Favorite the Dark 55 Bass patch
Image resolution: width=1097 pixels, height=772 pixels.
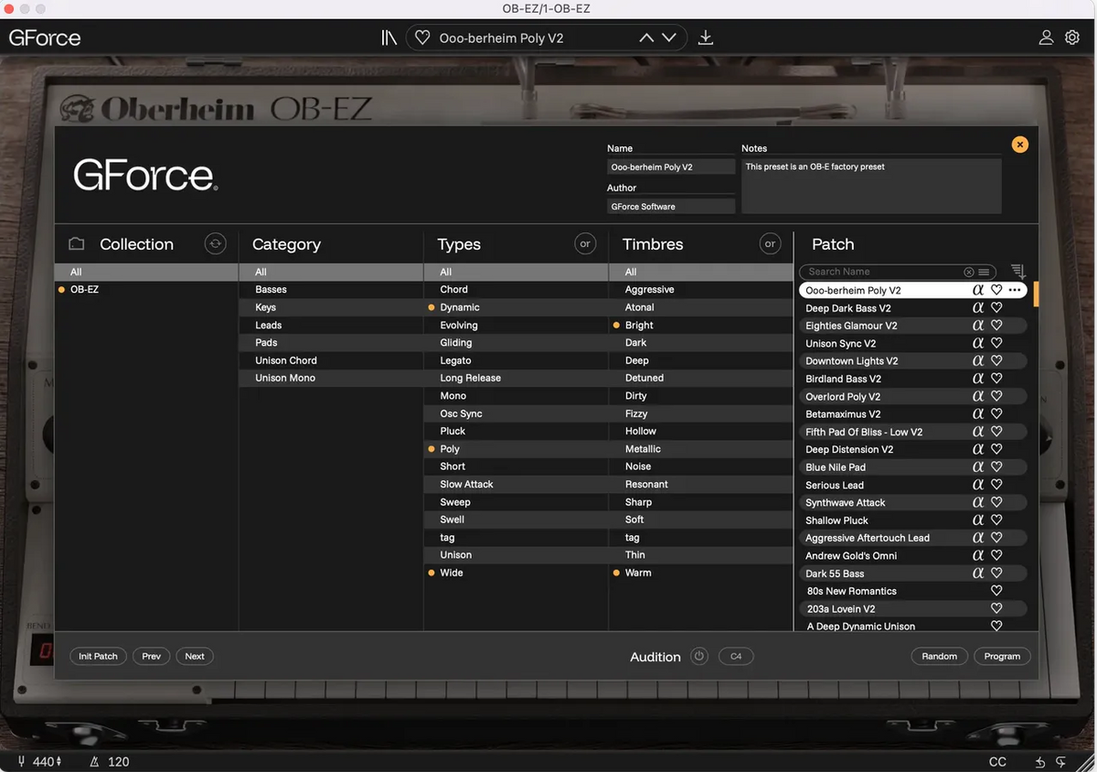[996, 574]
